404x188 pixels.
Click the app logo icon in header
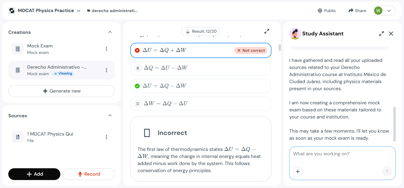(x=12, y=11)
